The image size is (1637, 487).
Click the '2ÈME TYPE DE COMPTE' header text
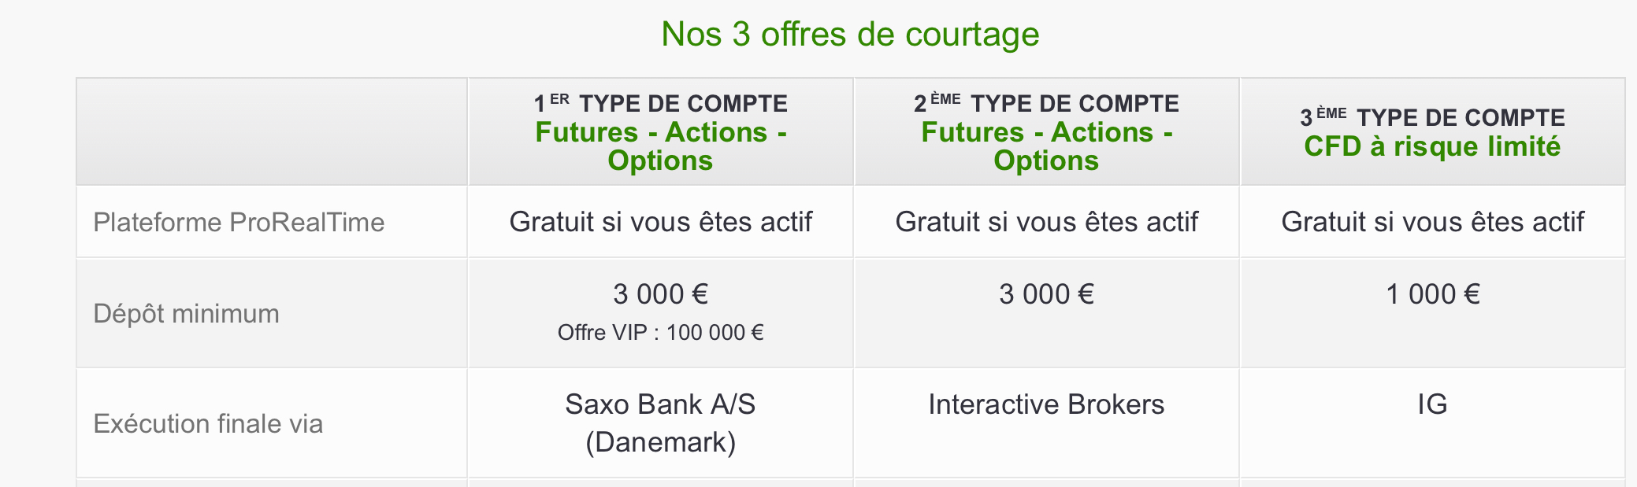[1046, 103]
